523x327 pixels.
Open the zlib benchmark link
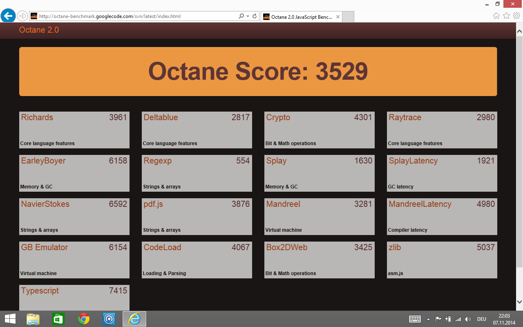tap(395, 247)
